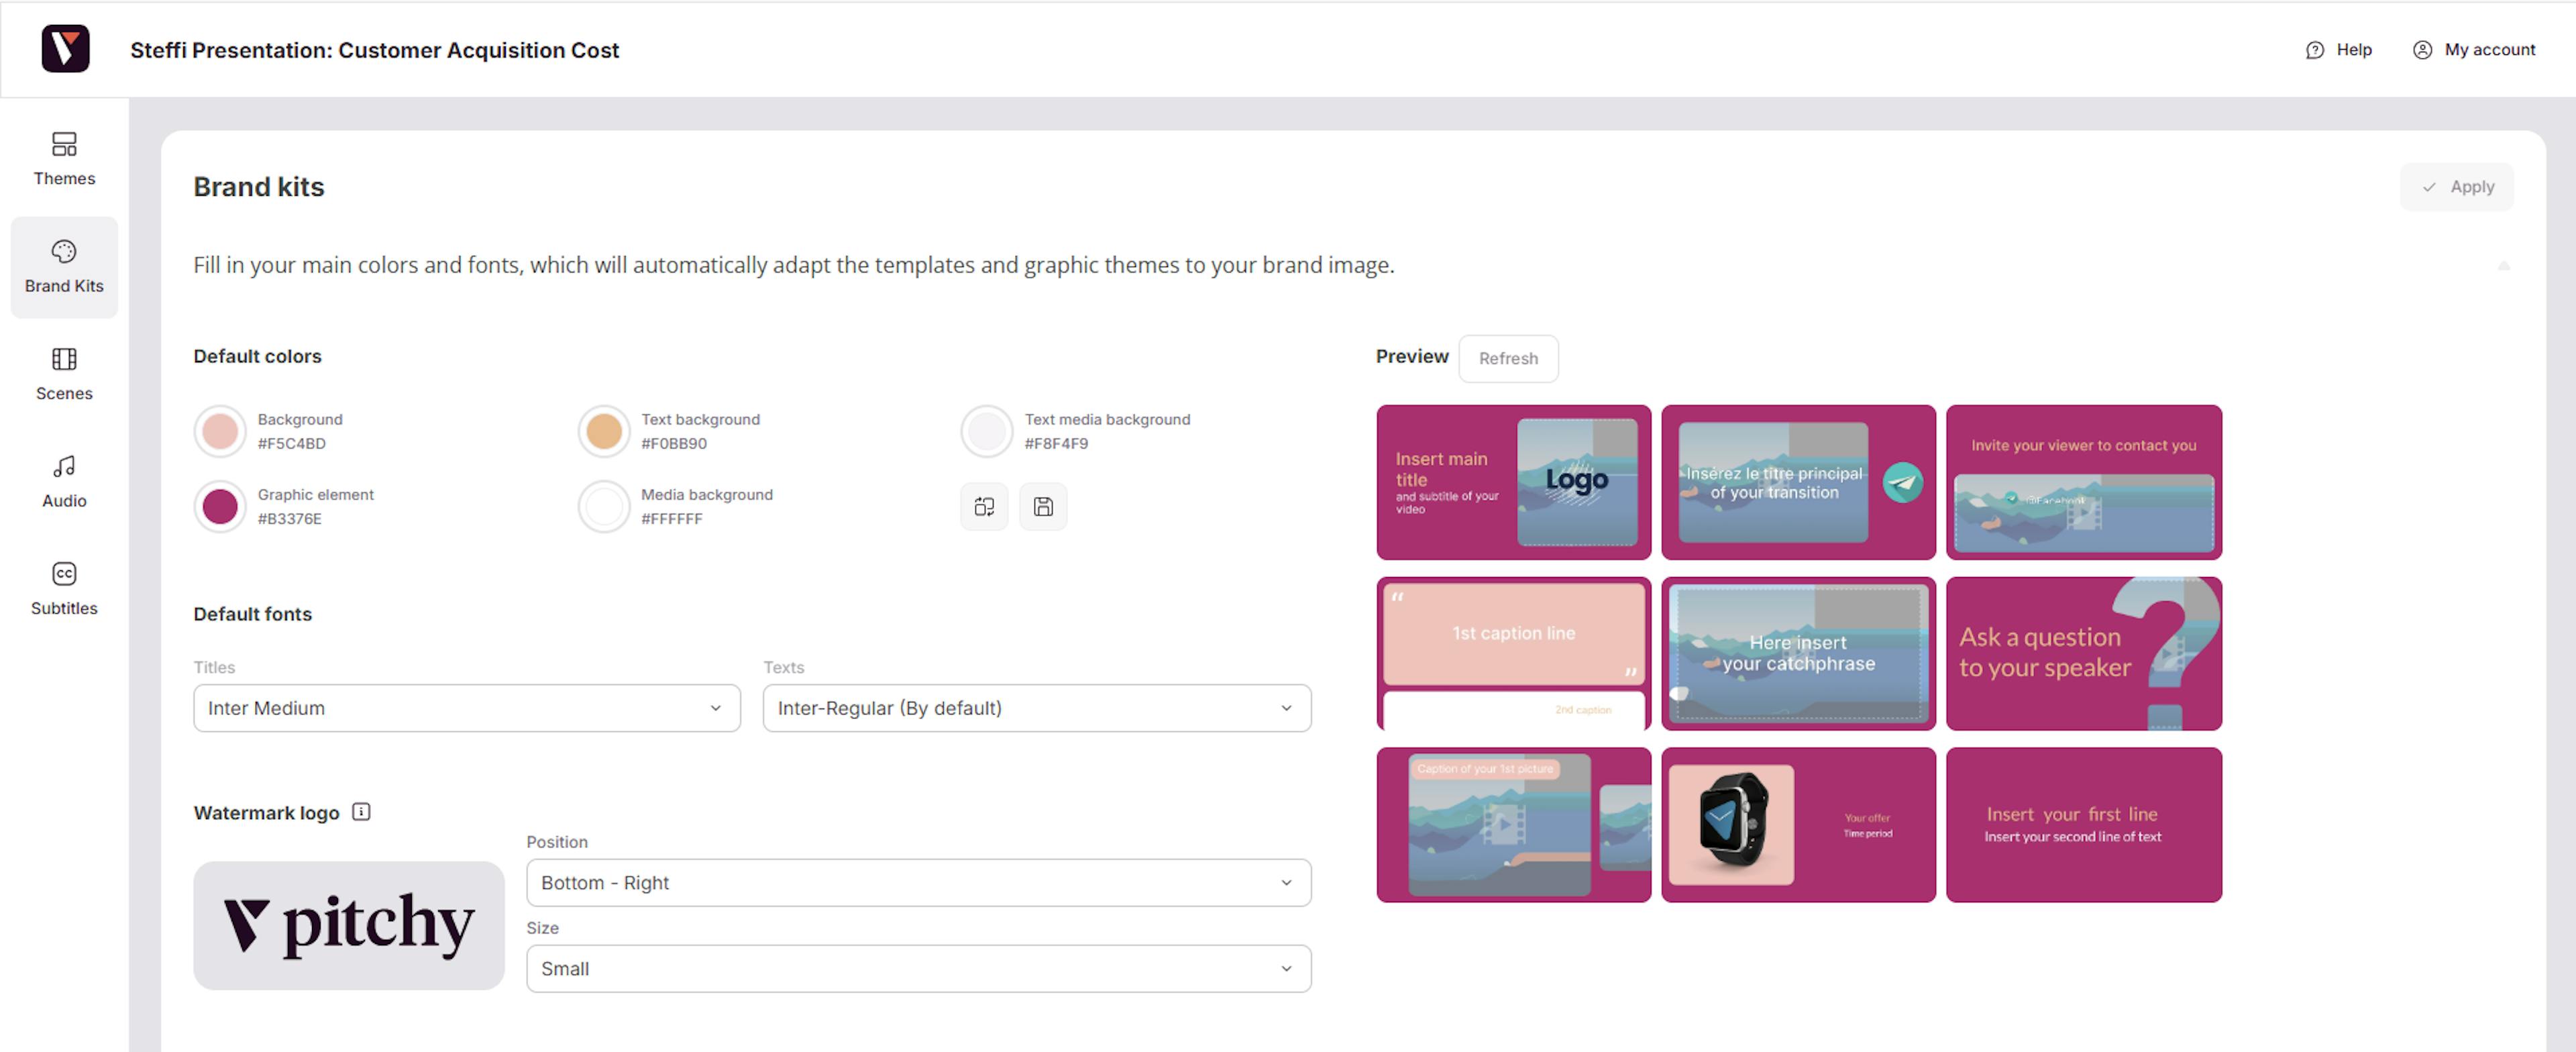Open the My account menu
The height and width of the screenshot is (1052, 2576).
pyautogui.click(x=2474, y=49)
